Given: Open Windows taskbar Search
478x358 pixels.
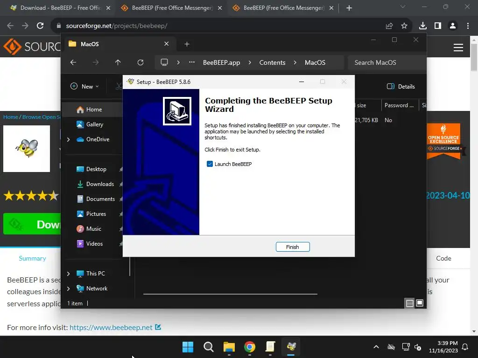Looking at the screenshot, I should pyautogui.click(x=209, y=347).
